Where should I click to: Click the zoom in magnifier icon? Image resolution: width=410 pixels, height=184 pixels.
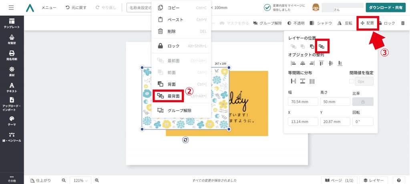click(97, 180)
